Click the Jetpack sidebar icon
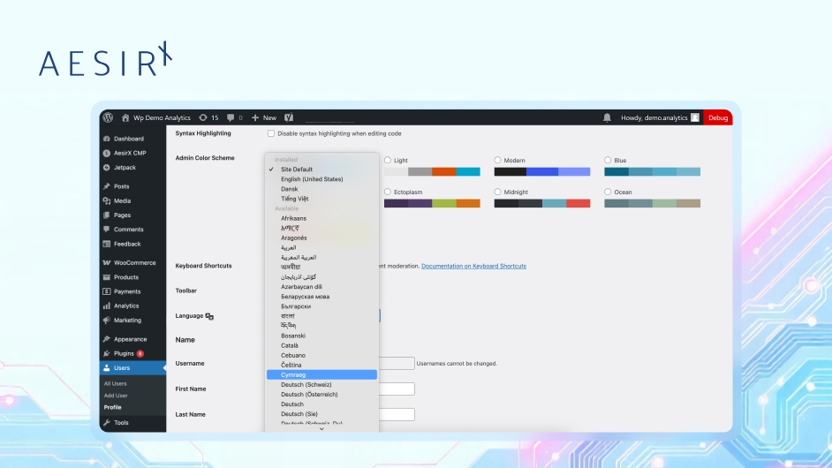This screenshot has height=468, width=832. [x=107, y=167]
